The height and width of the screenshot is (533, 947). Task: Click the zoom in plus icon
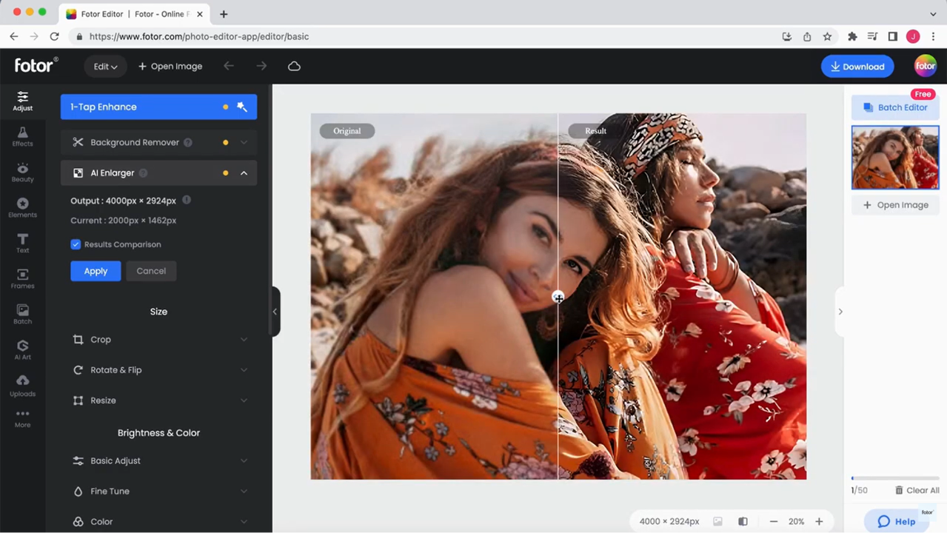pyautogui.click(x=819, y=521)
